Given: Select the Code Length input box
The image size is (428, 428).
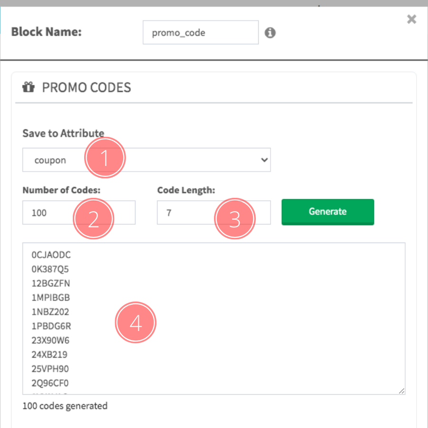Looking at the screenshot, I should coord(185,213).
